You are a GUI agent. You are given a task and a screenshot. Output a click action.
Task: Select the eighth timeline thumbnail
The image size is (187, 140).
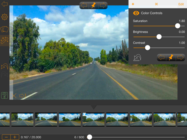click(164, 119)
